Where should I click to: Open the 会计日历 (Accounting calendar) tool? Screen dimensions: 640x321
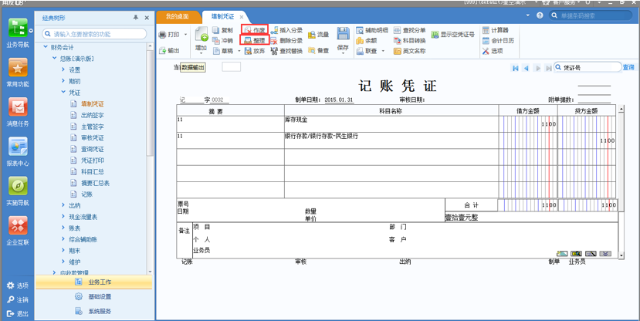click(x=498, y=41)
